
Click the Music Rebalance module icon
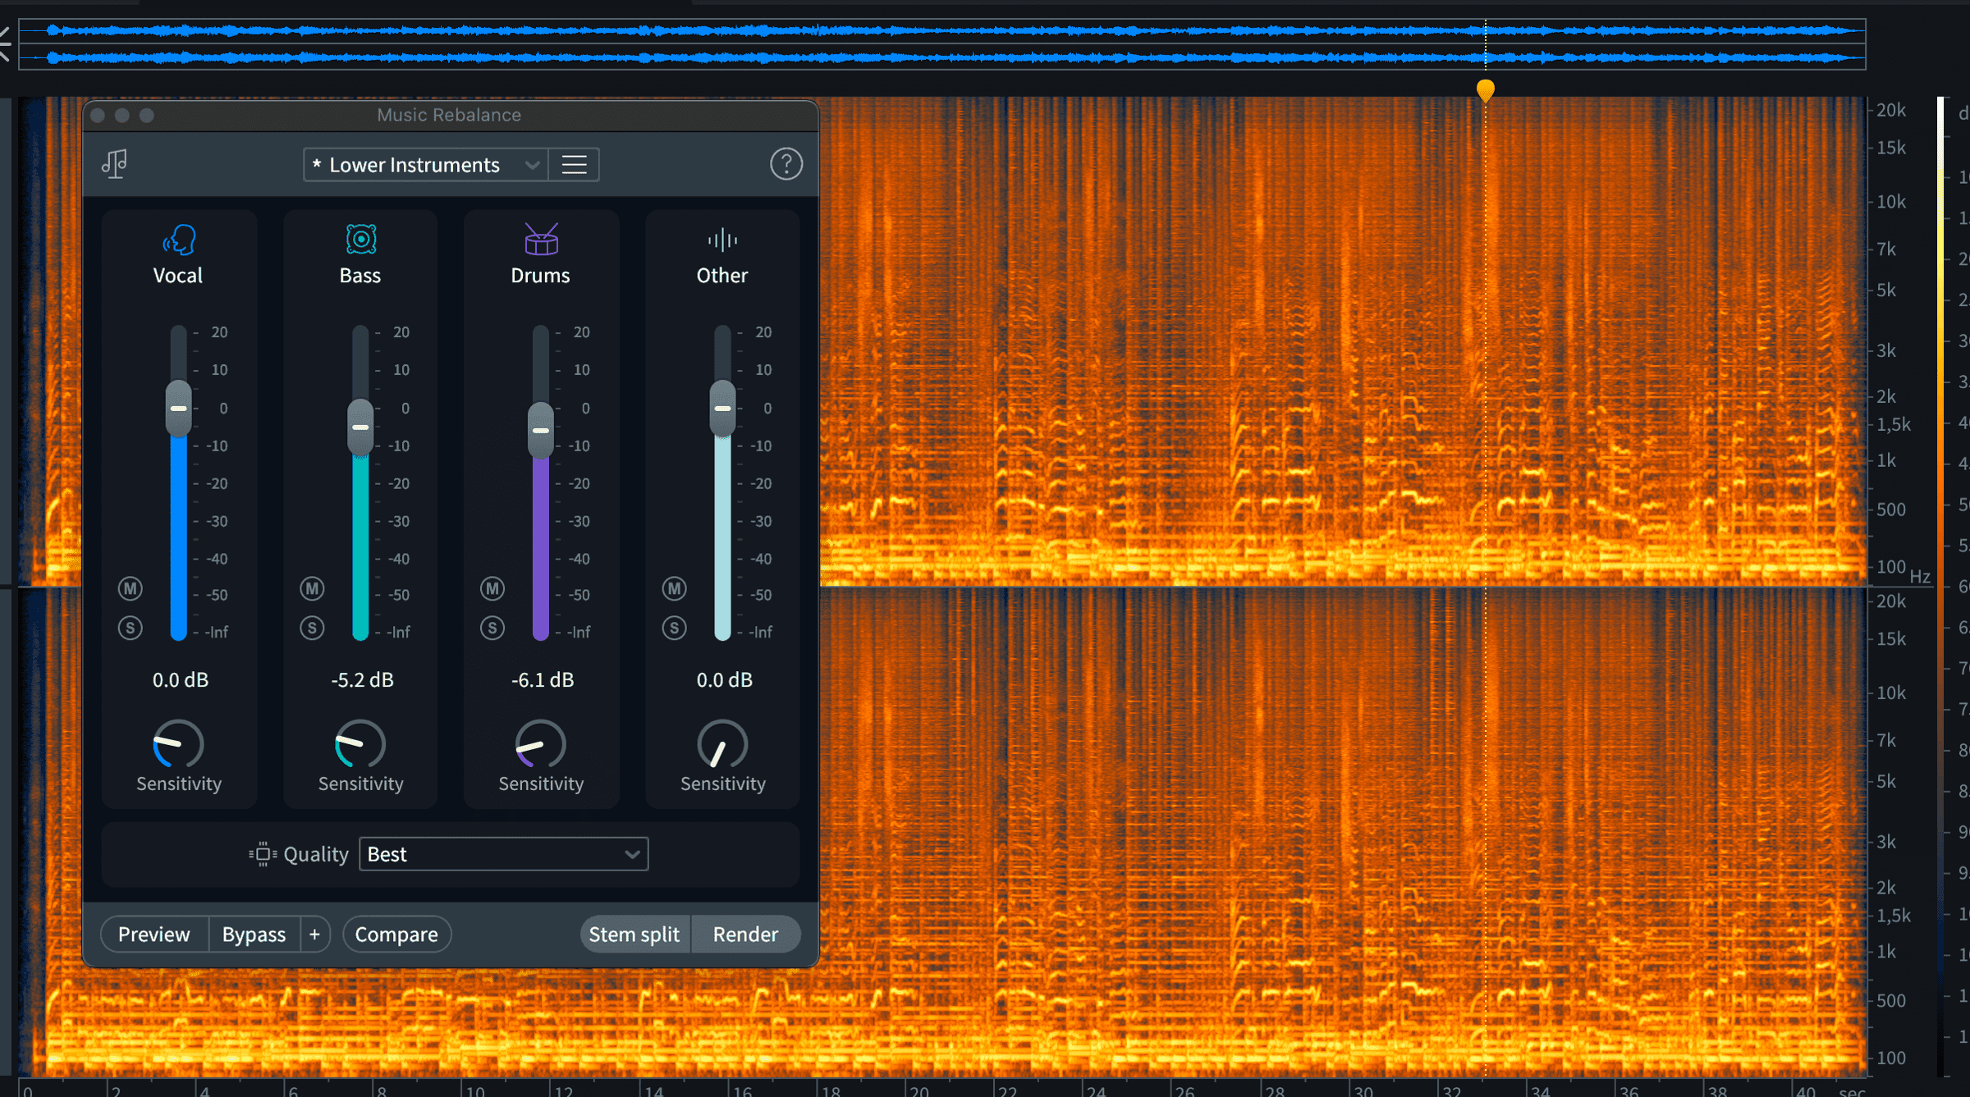pos(114,164)
